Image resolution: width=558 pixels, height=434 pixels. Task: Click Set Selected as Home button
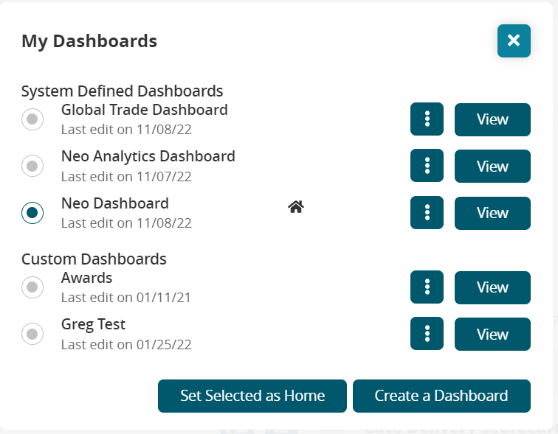click(252, 396)
